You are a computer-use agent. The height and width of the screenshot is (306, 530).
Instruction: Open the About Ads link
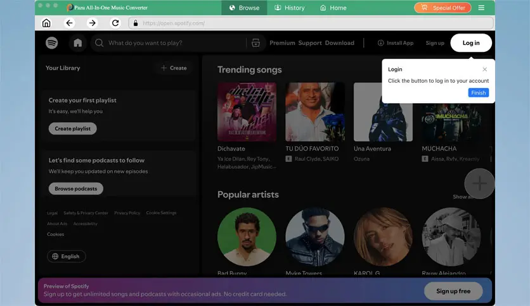pyautogui.click(x=57, y=223)
